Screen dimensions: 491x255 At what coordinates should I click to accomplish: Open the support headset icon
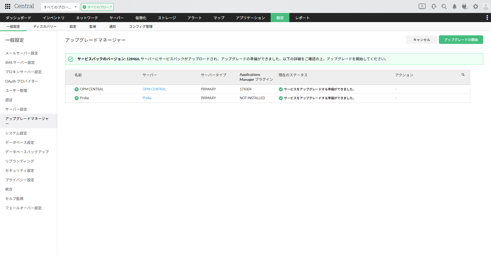pos(434,6)
